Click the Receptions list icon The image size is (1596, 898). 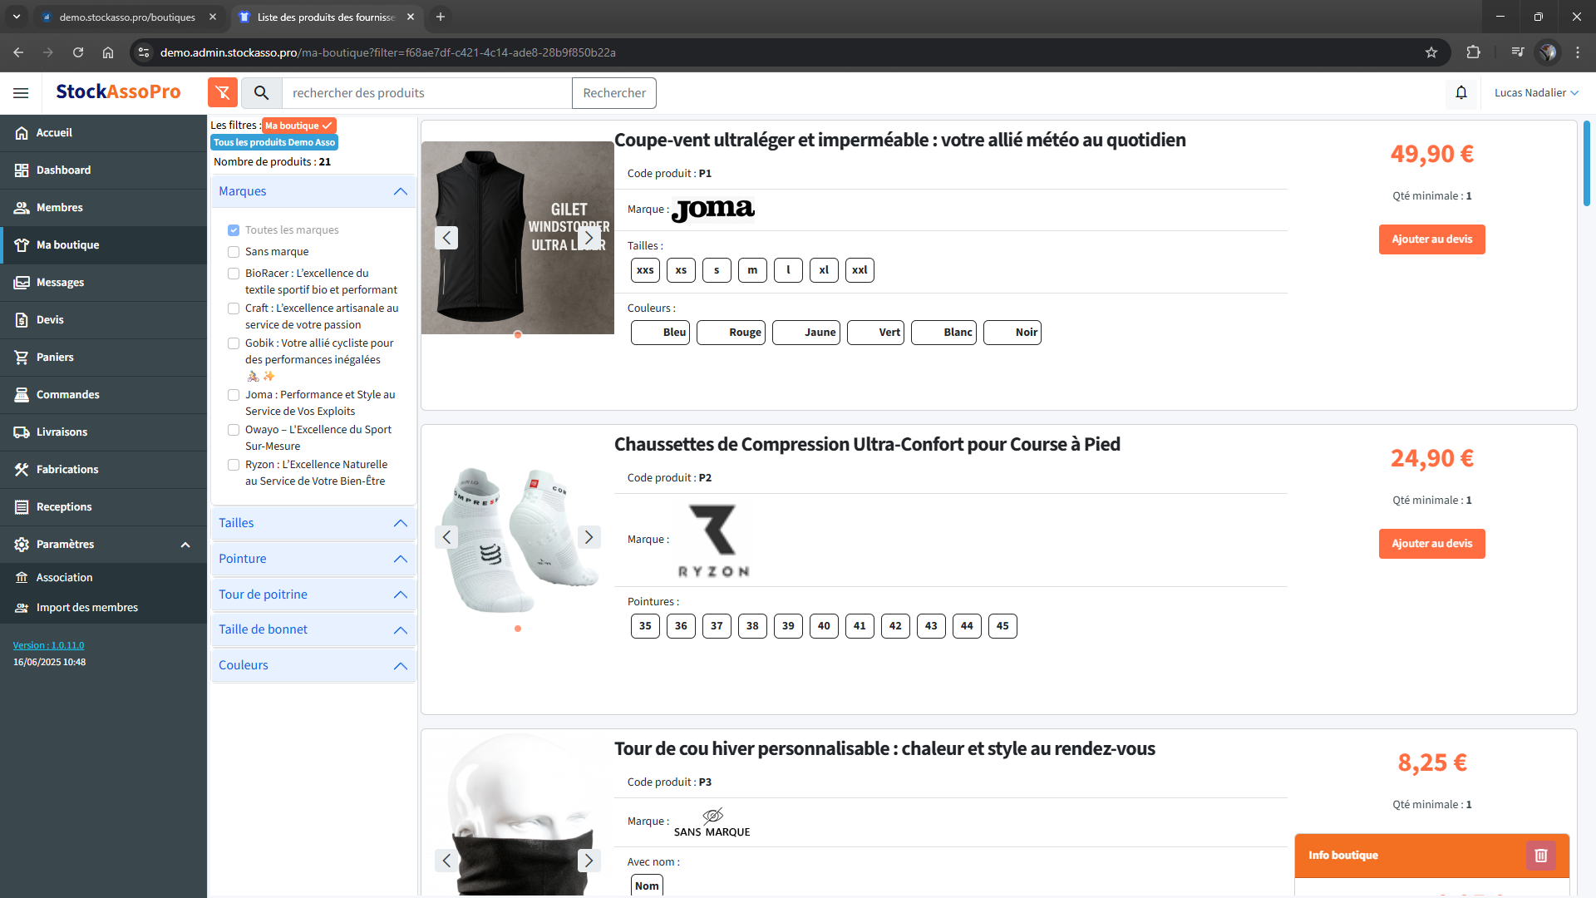point(22,507)
